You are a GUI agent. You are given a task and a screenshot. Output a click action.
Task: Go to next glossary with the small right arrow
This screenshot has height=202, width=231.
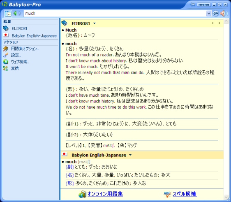(x=219, y=23)
